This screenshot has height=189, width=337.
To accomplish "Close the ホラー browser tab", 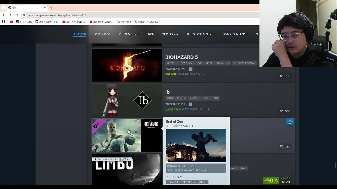I will 45,8.
